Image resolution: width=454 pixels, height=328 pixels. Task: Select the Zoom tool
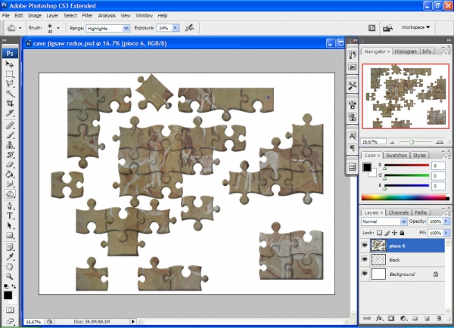[x=10, y=277]
